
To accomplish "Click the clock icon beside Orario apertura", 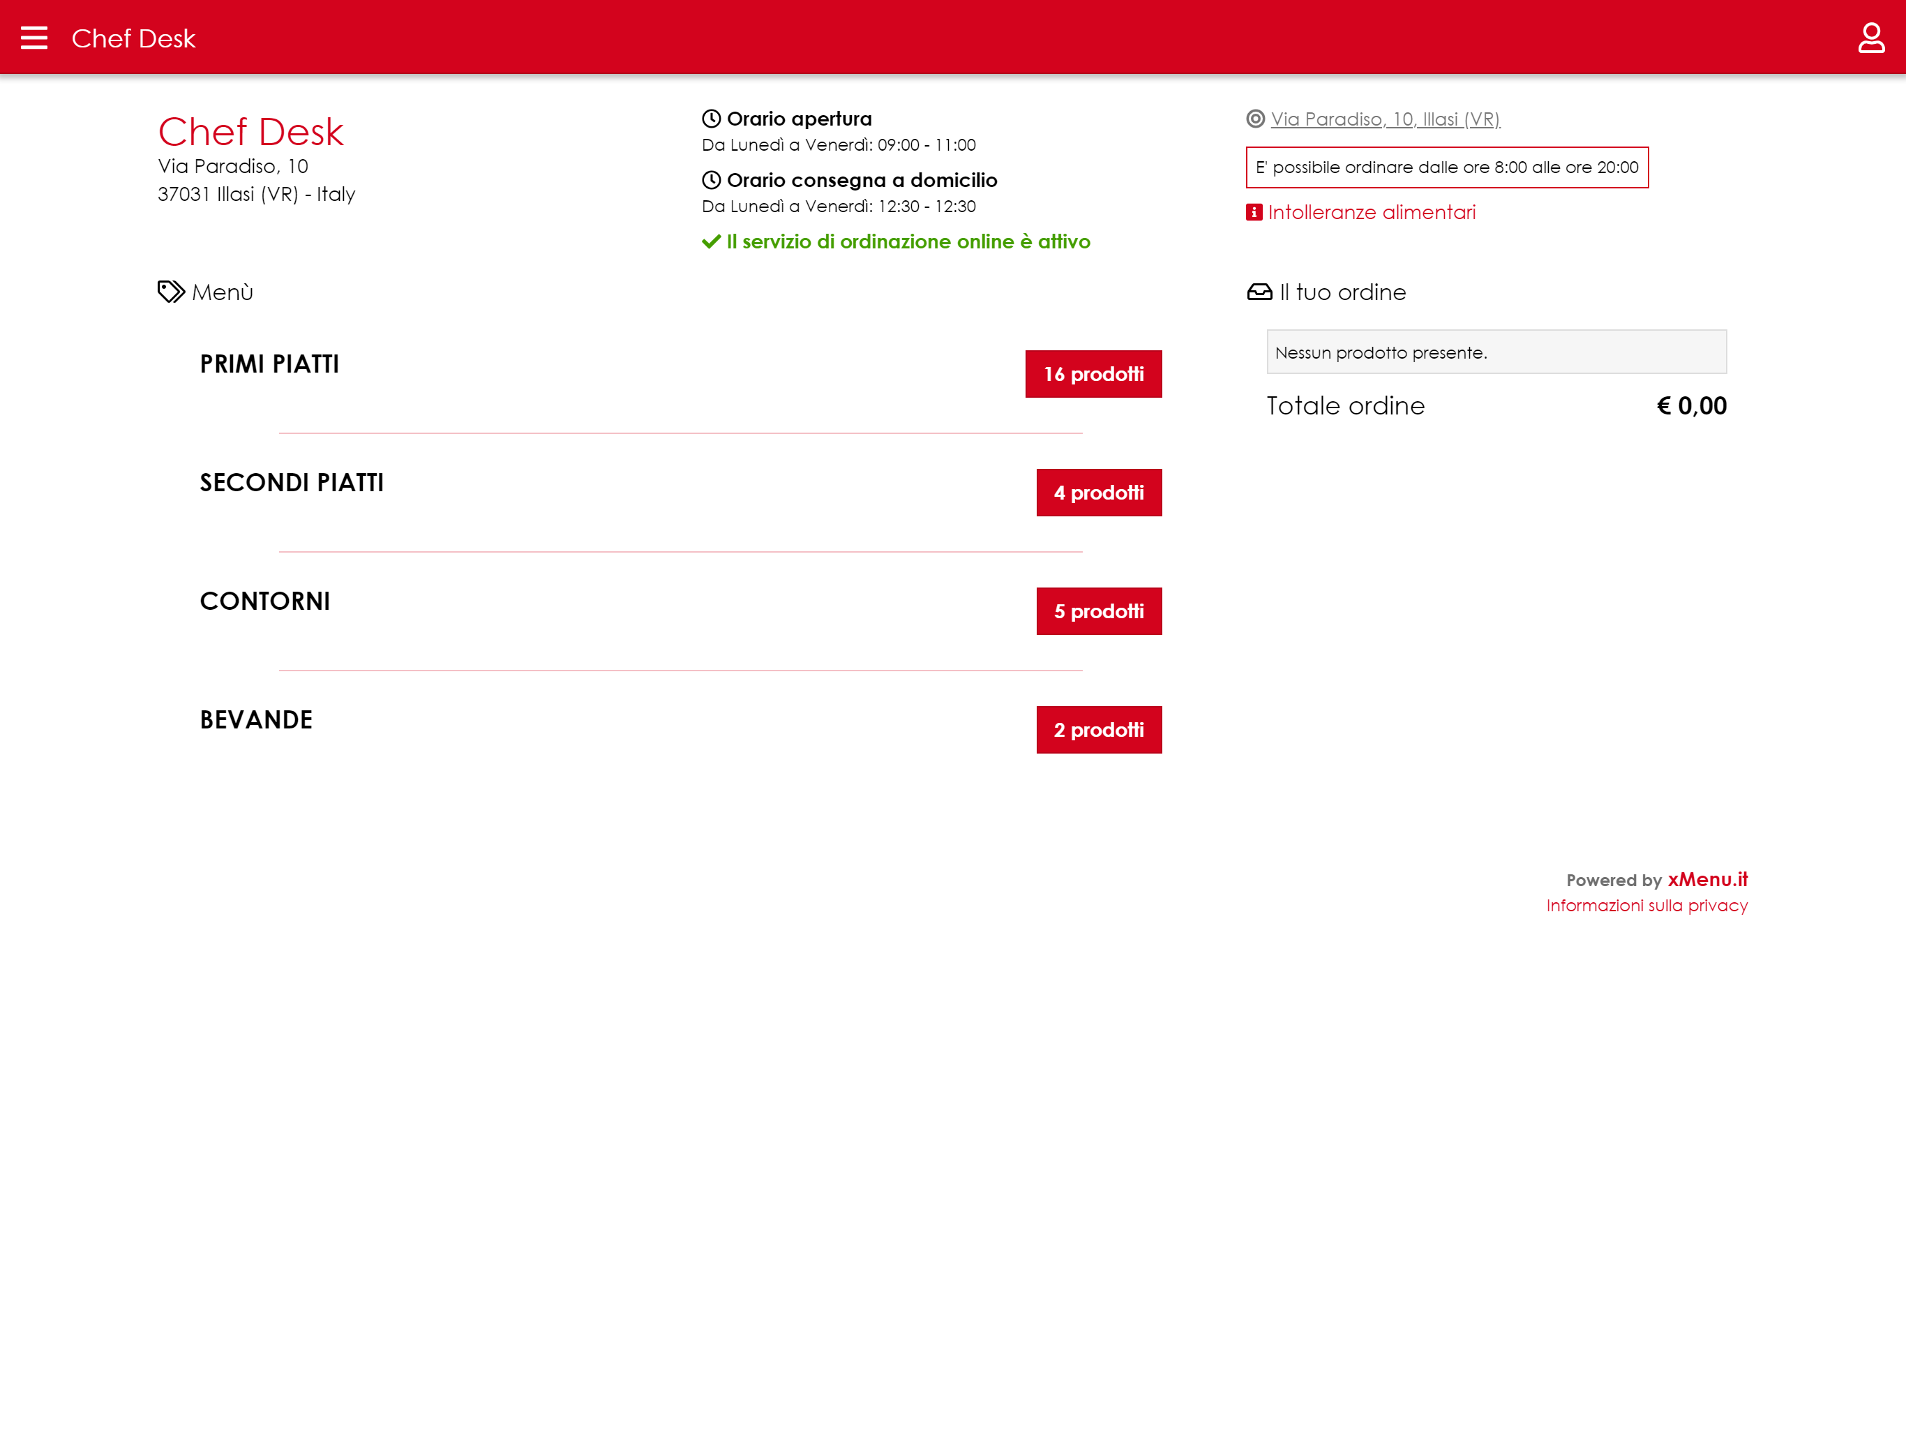I will [x=711, y=119].
